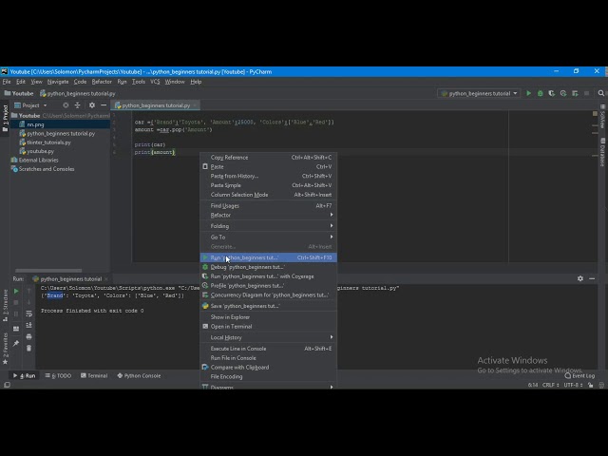608x456 pixels.
Task: Click the locate-file target icon in Project panel
Action: tap(66, 105)
